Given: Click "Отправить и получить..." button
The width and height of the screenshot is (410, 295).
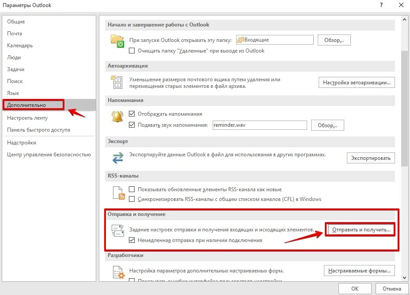Looking at the screenshot, I should click(361, 230).
